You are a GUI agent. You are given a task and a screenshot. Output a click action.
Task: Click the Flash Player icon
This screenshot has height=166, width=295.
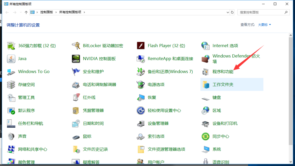tap(141, 46)
